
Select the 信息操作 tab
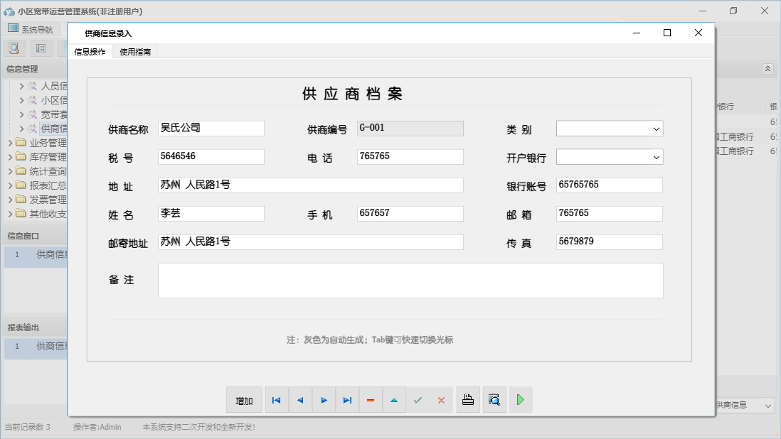coord(90,52)
